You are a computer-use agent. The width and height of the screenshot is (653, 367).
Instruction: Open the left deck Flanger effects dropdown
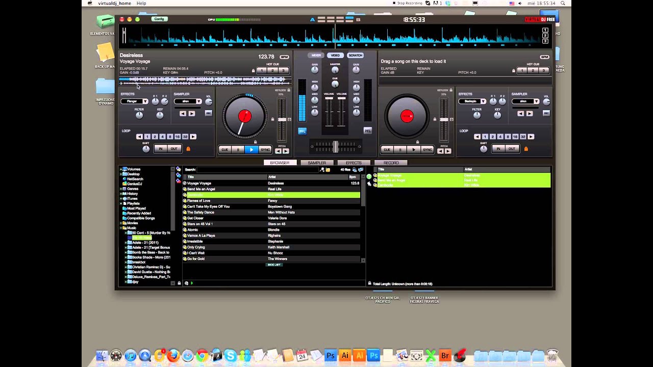pos(145,101)
